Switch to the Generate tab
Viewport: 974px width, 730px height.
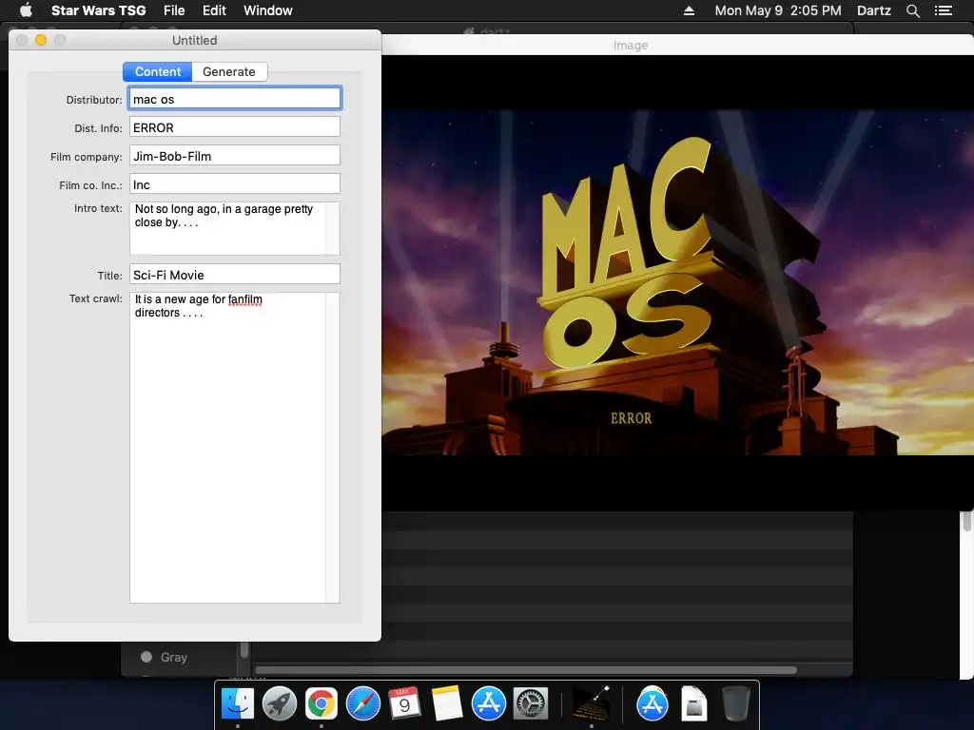pos(229,71)
